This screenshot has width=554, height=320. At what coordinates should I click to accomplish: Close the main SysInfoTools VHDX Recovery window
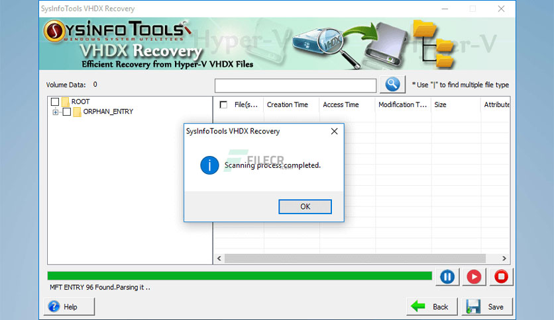point(501,9)
